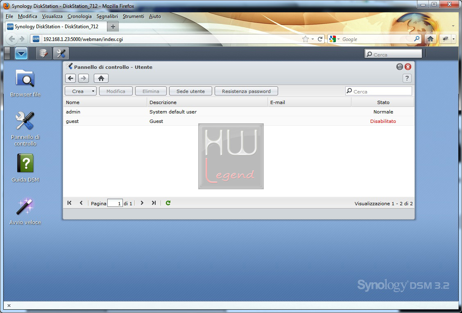
Task: Go to next page of user list
Action: pos(142,203)
